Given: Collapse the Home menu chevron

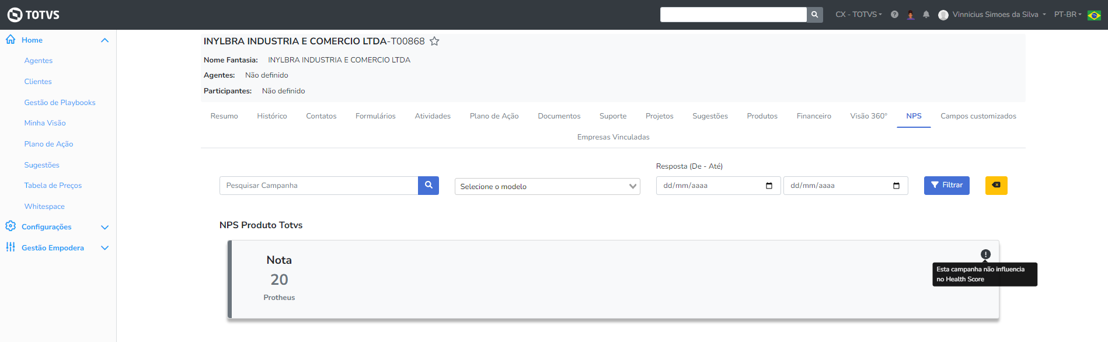Looking at the screenshot, I should click(x=105, y=40).
